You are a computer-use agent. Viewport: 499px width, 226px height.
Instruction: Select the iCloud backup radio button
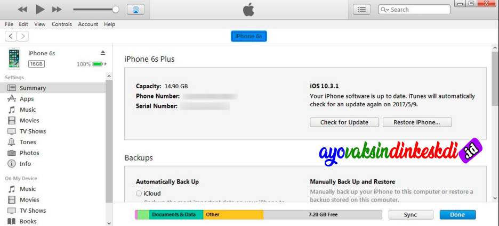pos(139,194)
